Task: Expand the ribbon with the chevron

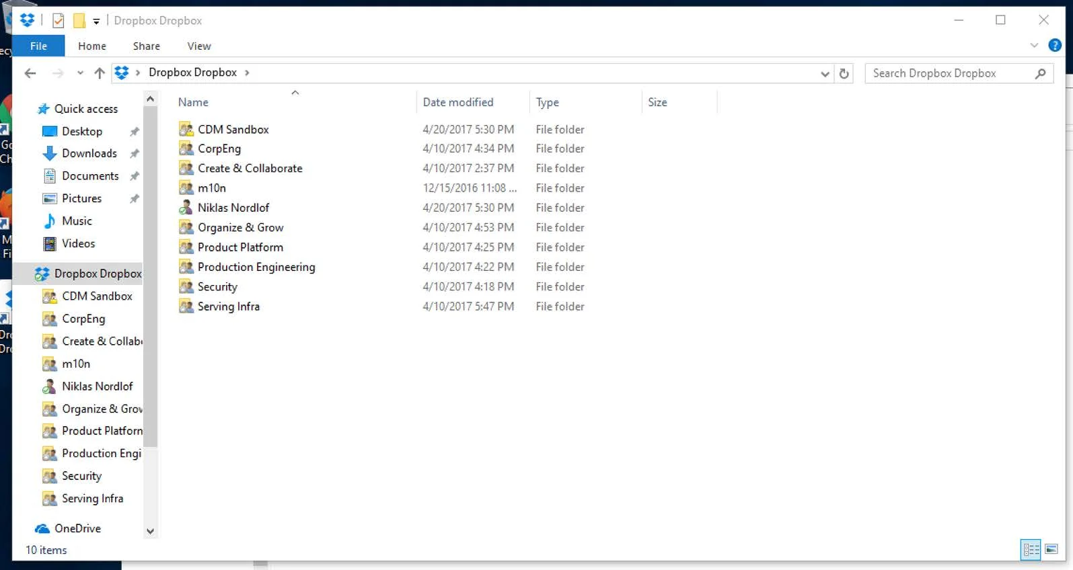Action: click(x=1034, y=46)
